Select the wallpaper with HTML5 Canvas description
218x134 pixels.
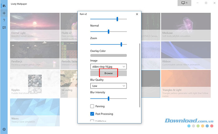[x=151, y=27]
